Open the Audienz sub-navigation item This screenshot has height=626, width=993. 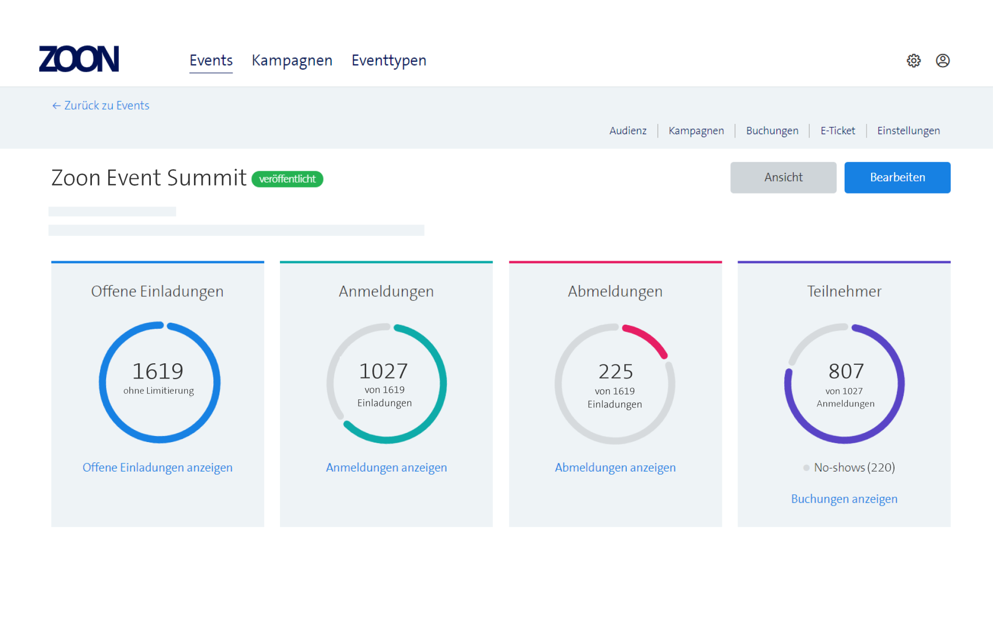coord(628,131)
